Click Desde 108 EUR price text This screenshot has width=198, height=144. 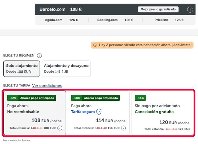click(18, 72)
